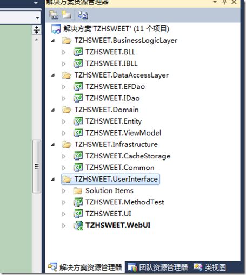Select the Solution Items label

(109, 191)
